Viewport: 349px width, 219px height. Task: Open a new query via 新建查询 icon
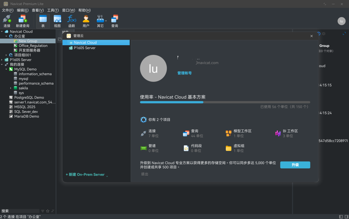[x=22, y=21]
